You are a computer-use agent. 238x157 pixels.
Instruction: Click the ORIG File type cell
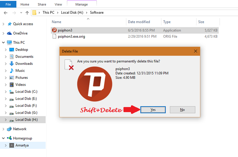(x=170, y=37)
